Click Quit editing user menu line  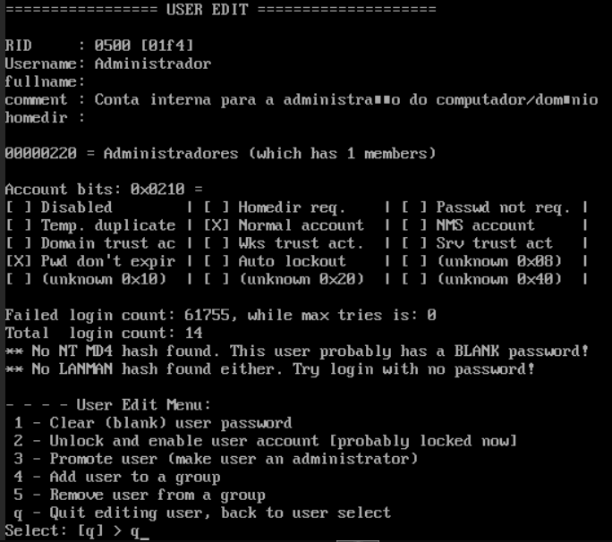coord(201,512)
